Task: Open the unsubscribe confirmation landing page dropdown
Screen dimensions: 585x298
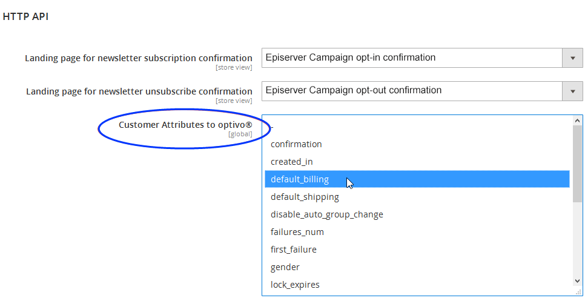Action: (x=412, y=91)
